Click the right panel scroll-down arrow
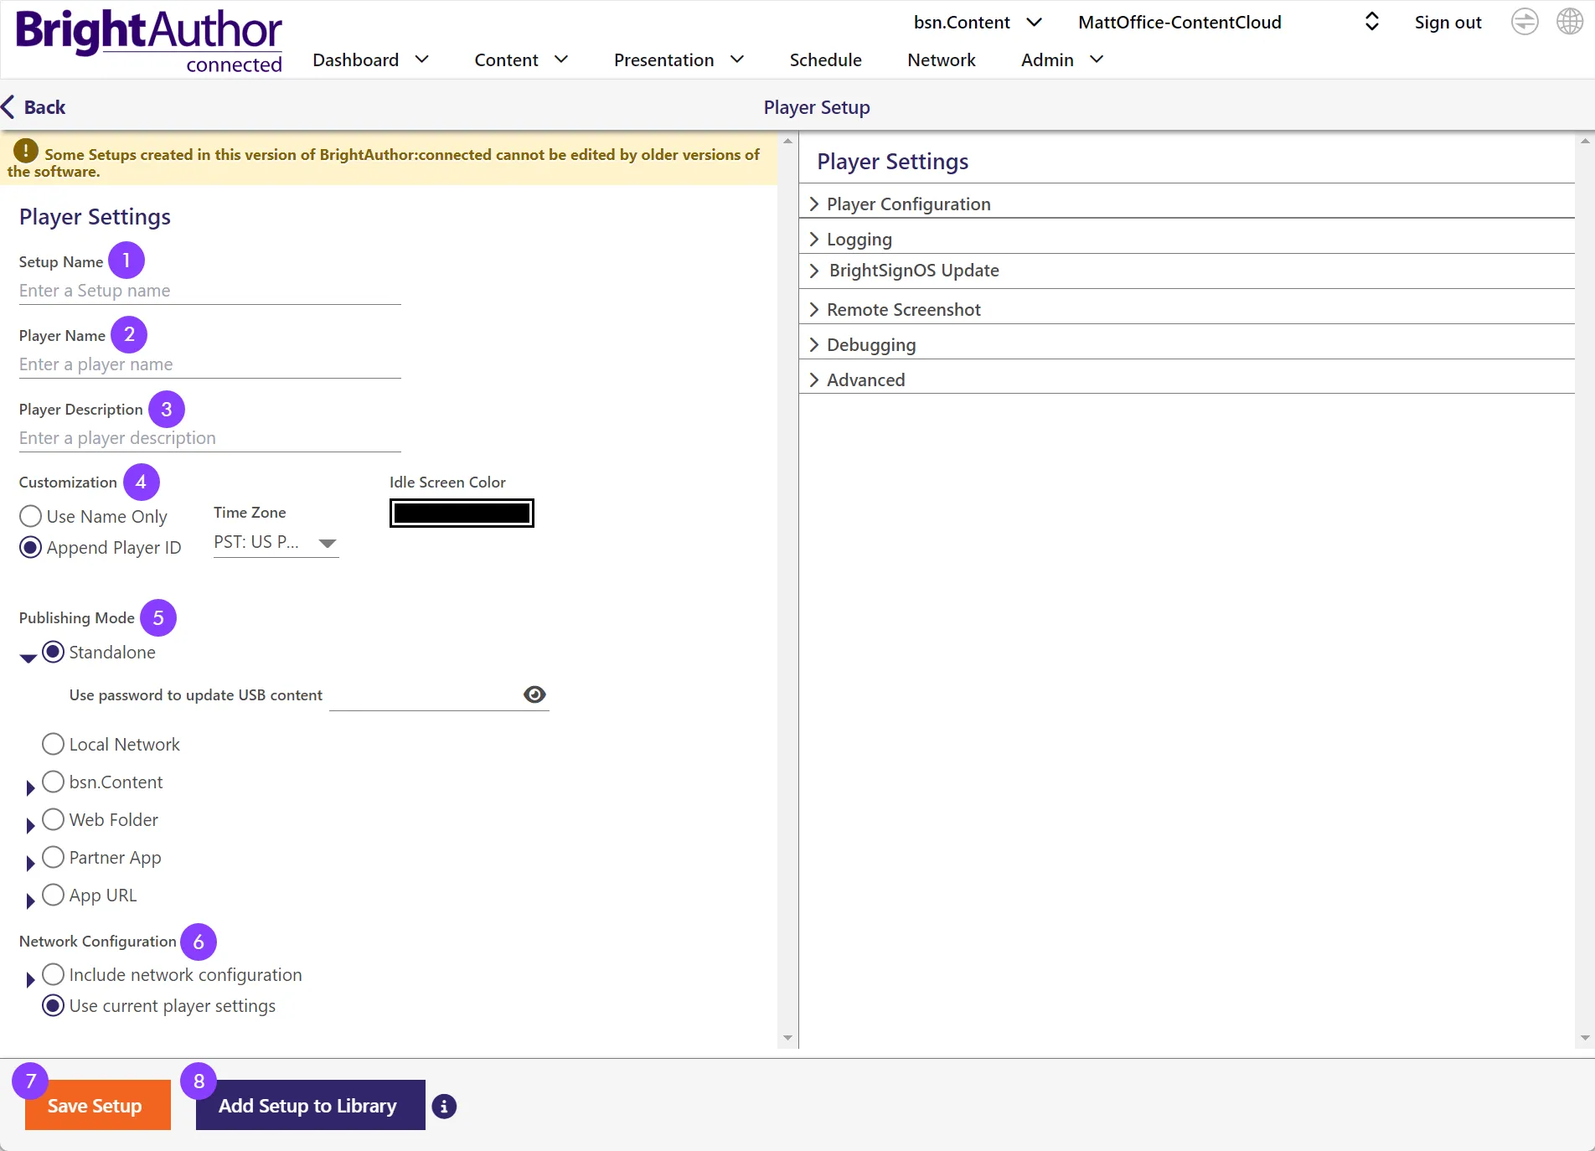This screenshot has height=1151, width=1595. coord(1585,1038)
